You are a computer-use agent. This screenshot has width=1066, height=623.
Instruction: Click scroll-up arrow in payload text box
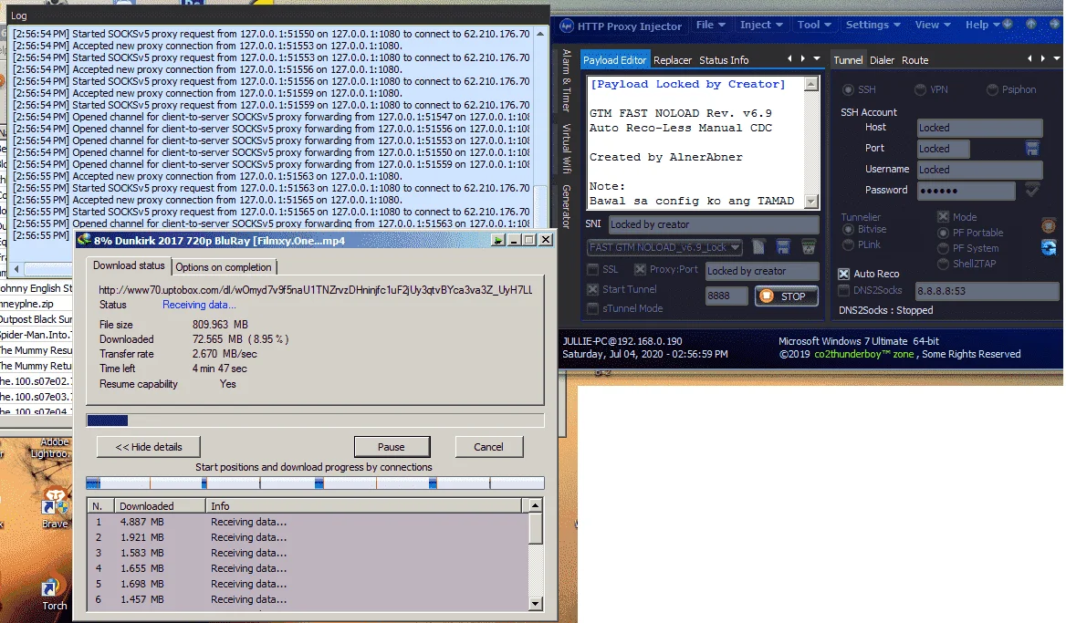[810, 84]
